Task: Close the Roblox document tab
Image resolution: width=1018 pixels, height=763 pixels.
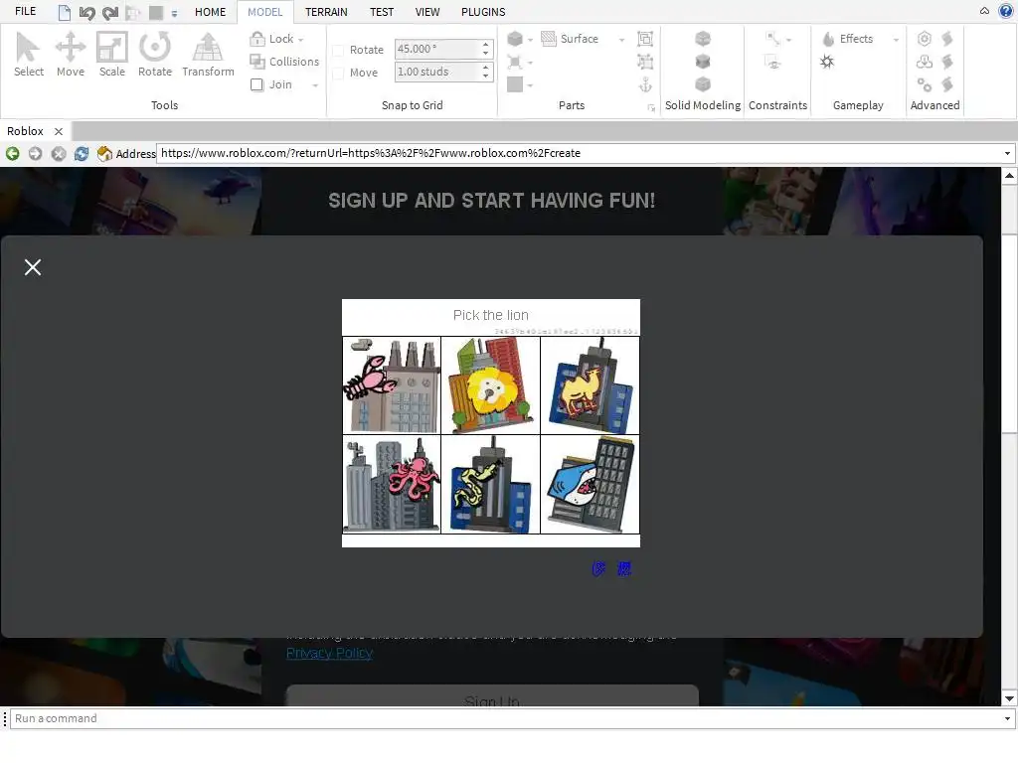Action: (59, 132)
